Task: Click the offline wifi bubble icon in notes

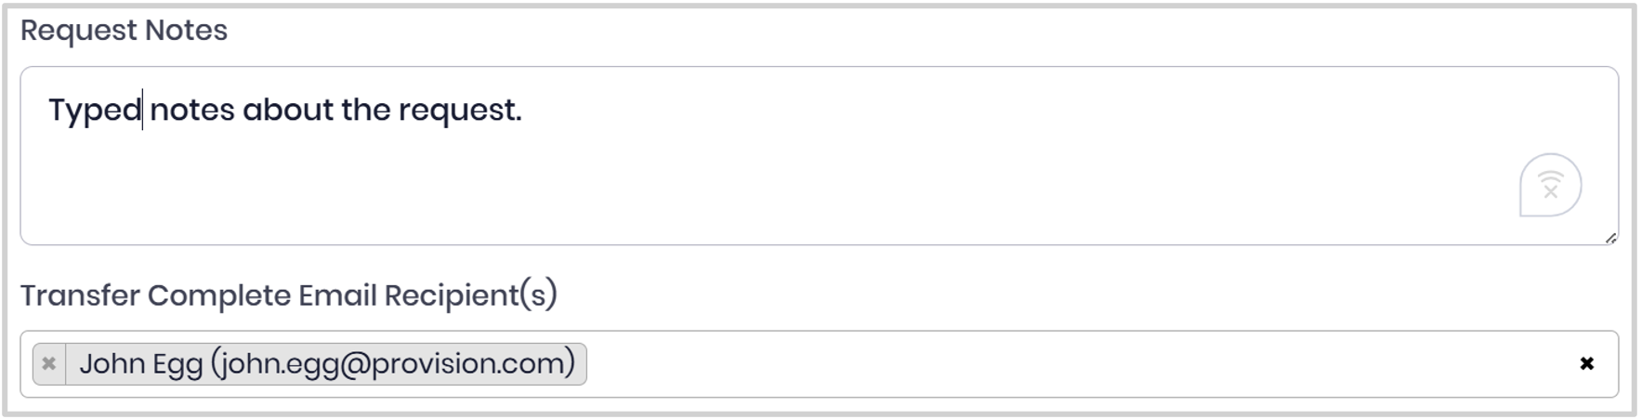Action: pyautogui.click(x=1550, y=185)
